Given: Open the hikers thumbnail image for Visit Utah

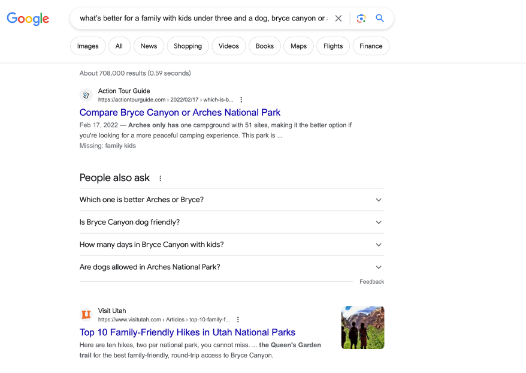Looking at the screenshot, I should tap(362, 327).
